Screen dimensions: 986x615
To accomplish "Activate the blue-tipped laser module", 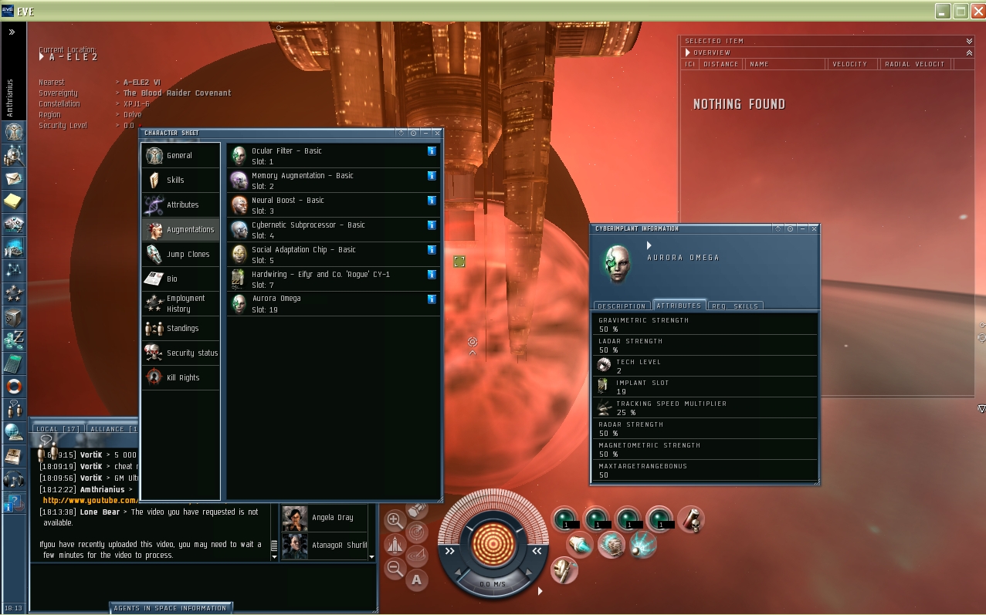I will pos(580,545).
